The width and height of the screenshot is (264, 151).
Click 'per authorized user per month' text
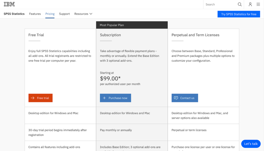pos(120,84)
